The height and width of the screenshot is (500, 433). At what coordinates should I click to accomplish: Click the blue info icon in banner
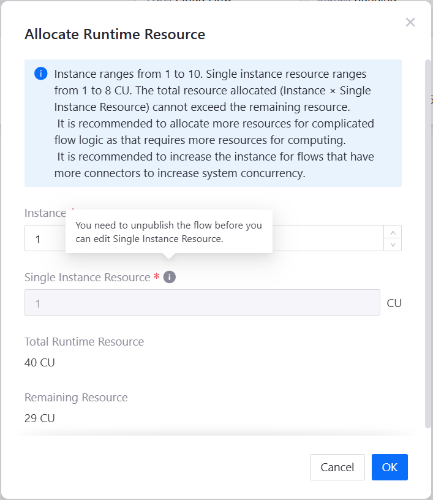[x=41, y=74]
